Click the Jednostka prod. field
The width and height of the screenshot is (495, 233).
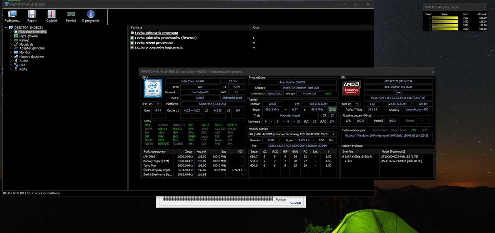pos(232,98)
